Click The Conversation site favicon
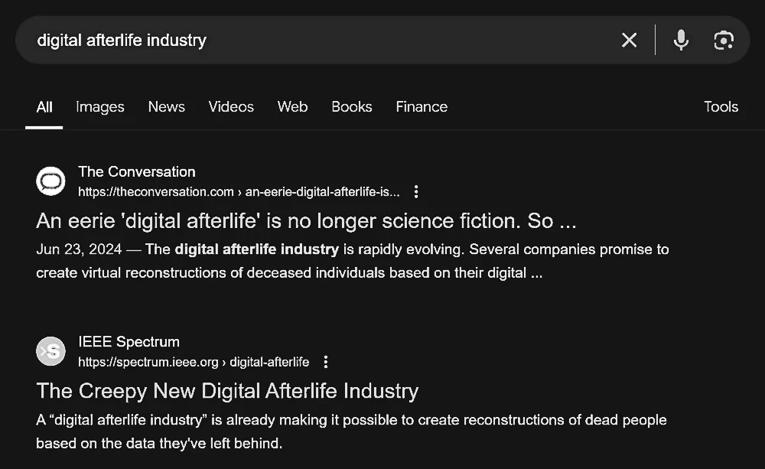Image resolution: width=765 pixels, height=469 pixels. (x=50, y=181)
